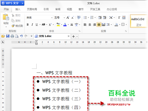Click the clear formatting eraser icon
Screen dimensions: 148x111
tap(79, 17)
